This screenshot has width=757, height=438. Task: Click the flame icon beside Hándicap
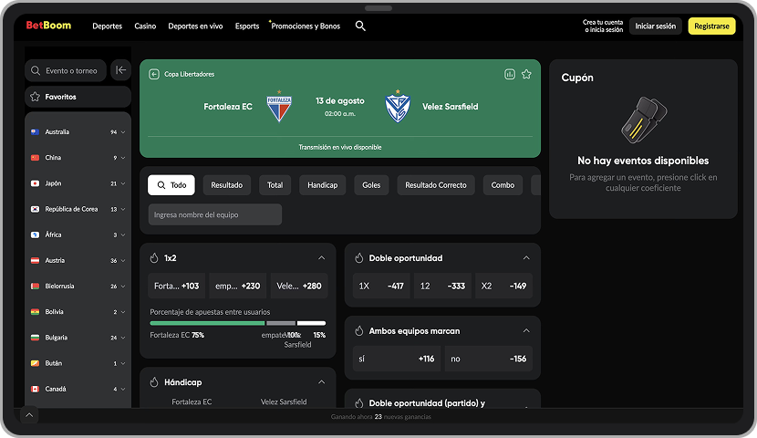point(154,382)
